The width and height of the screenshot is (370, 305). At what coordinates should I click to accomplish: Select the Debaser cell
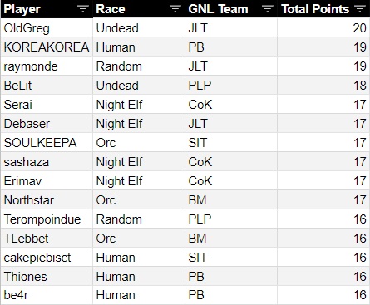click(47, 124)
